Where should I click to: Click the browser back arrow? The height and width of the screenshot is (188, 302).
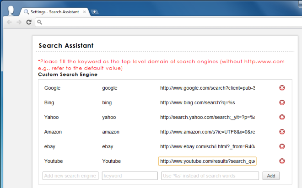9,22
